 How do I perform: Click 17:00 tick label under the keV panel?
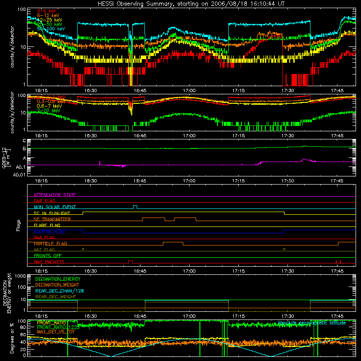coord(189,91)
